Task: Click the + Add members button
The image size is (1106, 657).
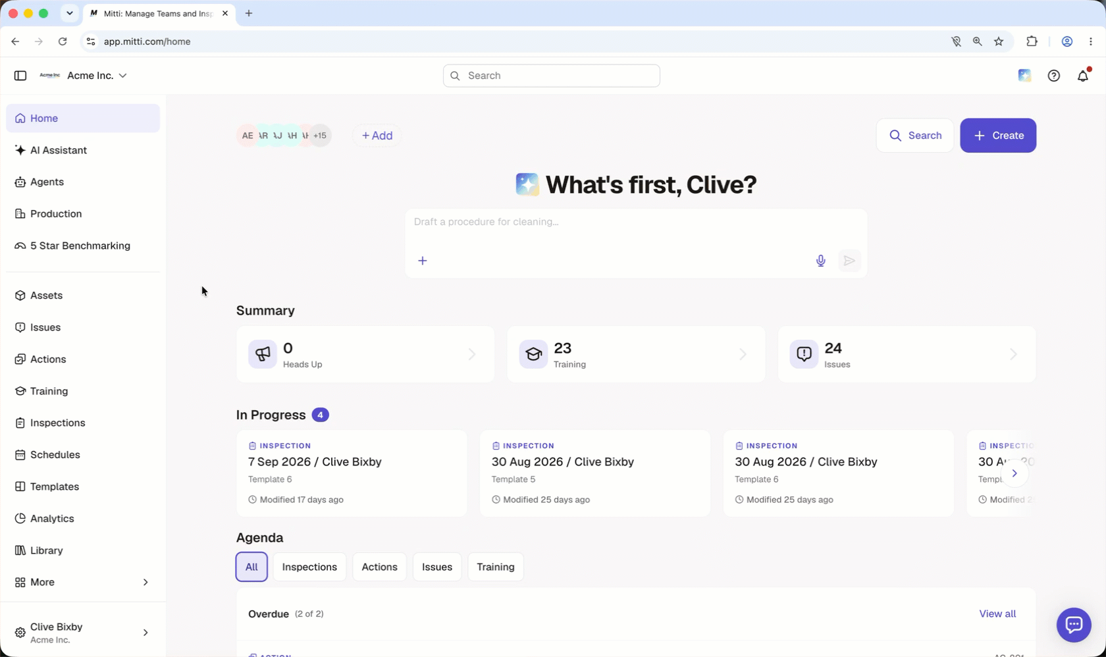Action: pyautogui.click(x=377, y=136)
